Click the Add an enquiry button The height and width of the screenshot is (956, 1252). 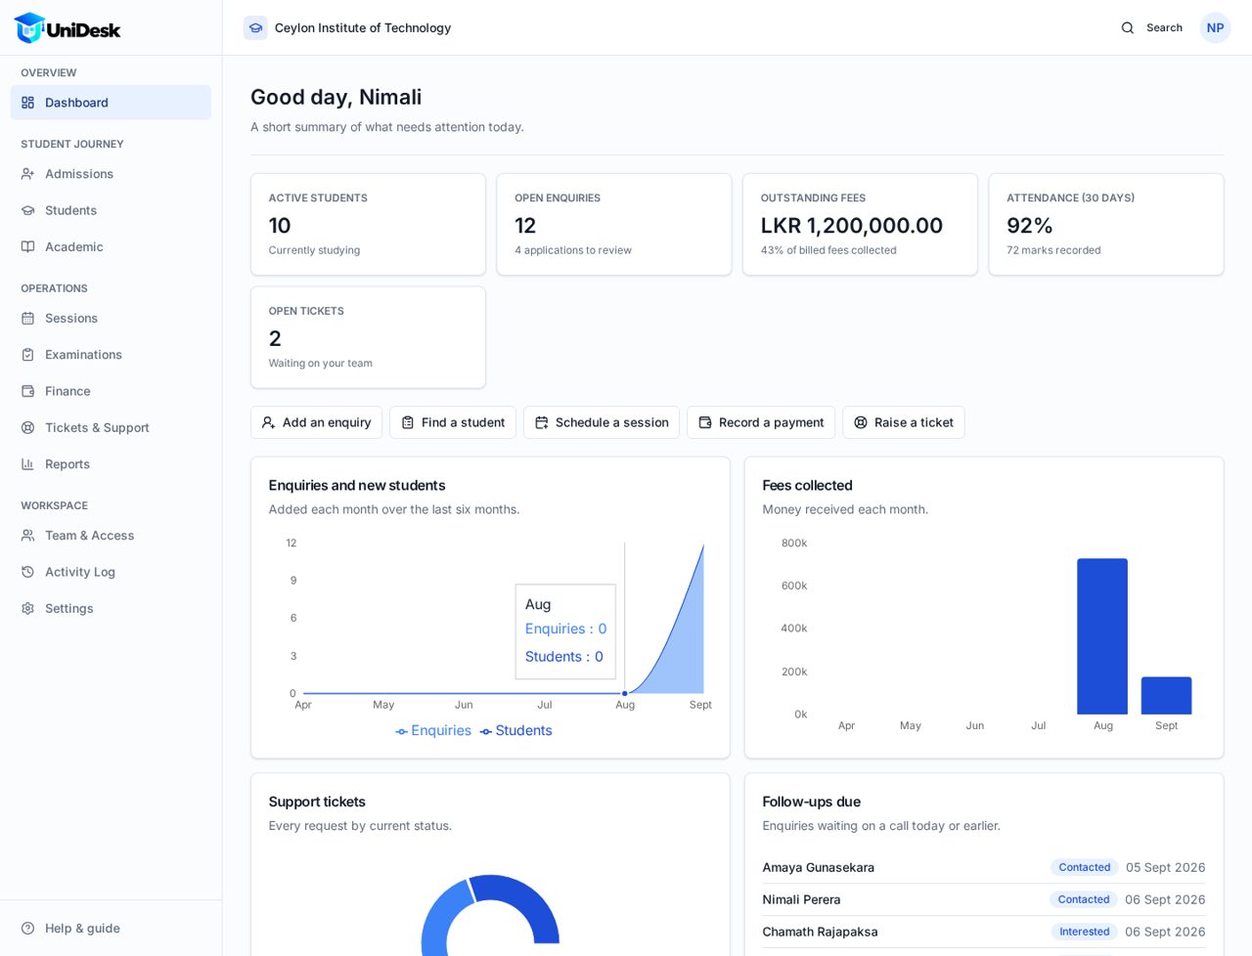coord(316,422)
